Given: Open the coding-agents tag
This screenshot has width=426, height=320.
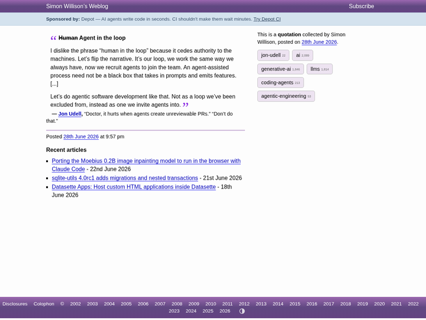Looking at the screenshot, I should coord(280,83).
